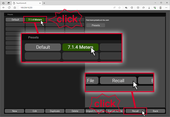Select the 7.1.4 Meters preset
This screenshot has height=117, width=170.
(35, 19)
